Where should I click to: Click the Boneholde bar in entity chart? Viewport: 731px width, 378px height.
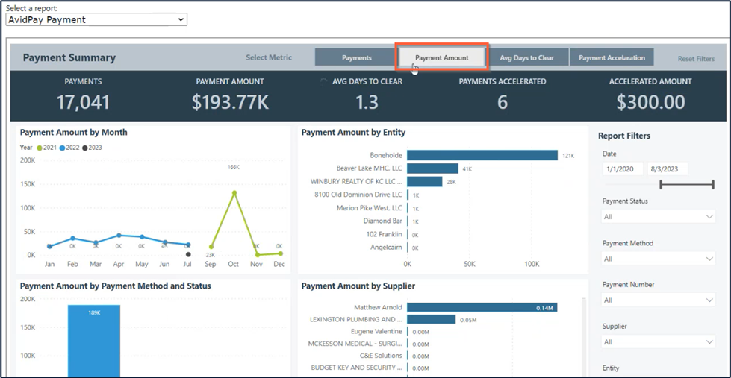click(482, 155)
